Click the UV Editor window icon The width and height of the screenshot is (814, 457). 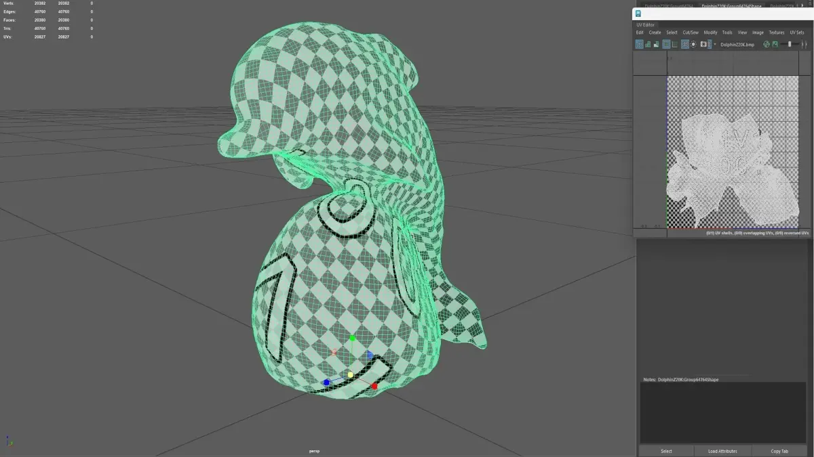point(638,14)
